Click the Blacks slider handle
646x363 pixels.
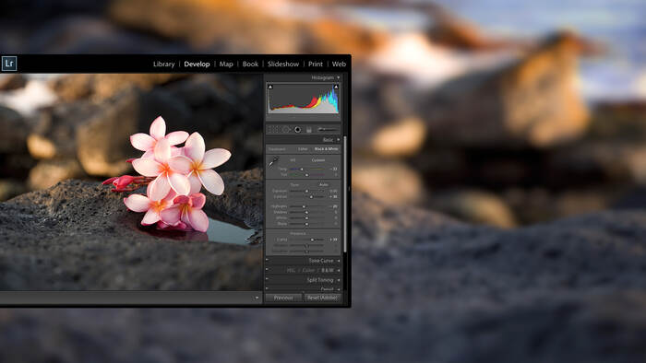pos(306,224)
